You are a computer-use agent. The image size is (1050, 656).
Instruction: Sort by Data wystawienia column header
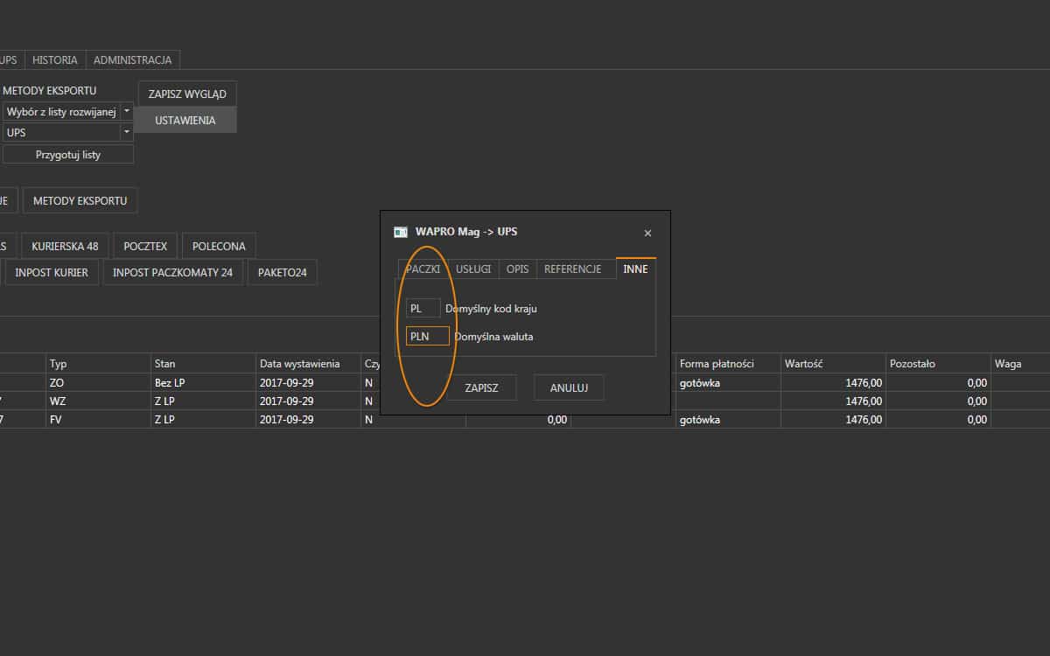(x=308, y=363)
